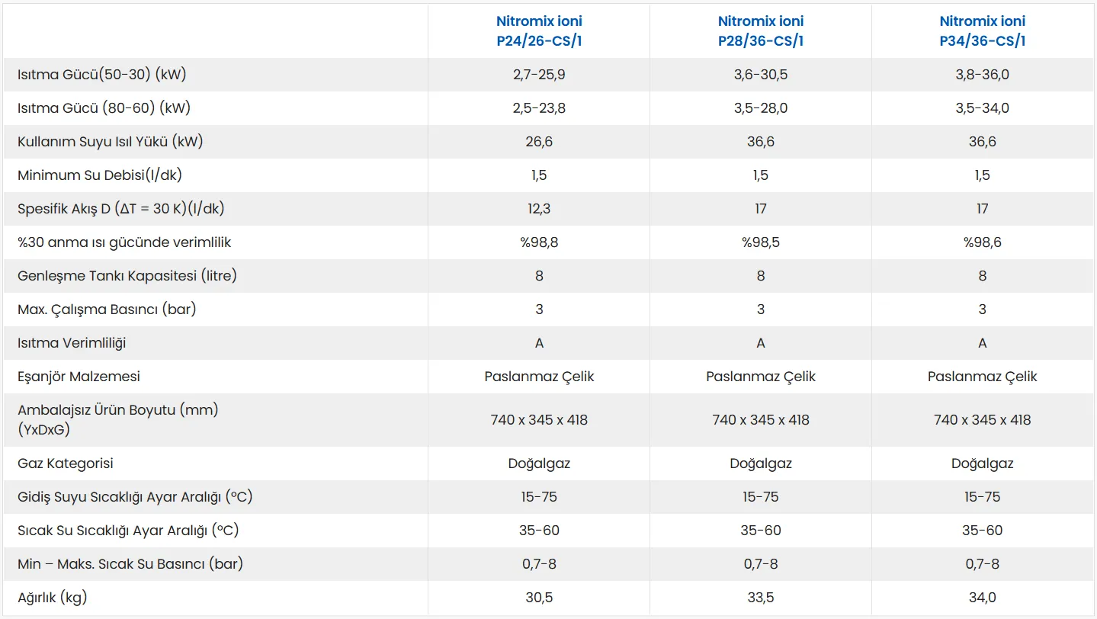
Task: Select the Ağırlık (kg) row label
Action: [x=53, y=598]
